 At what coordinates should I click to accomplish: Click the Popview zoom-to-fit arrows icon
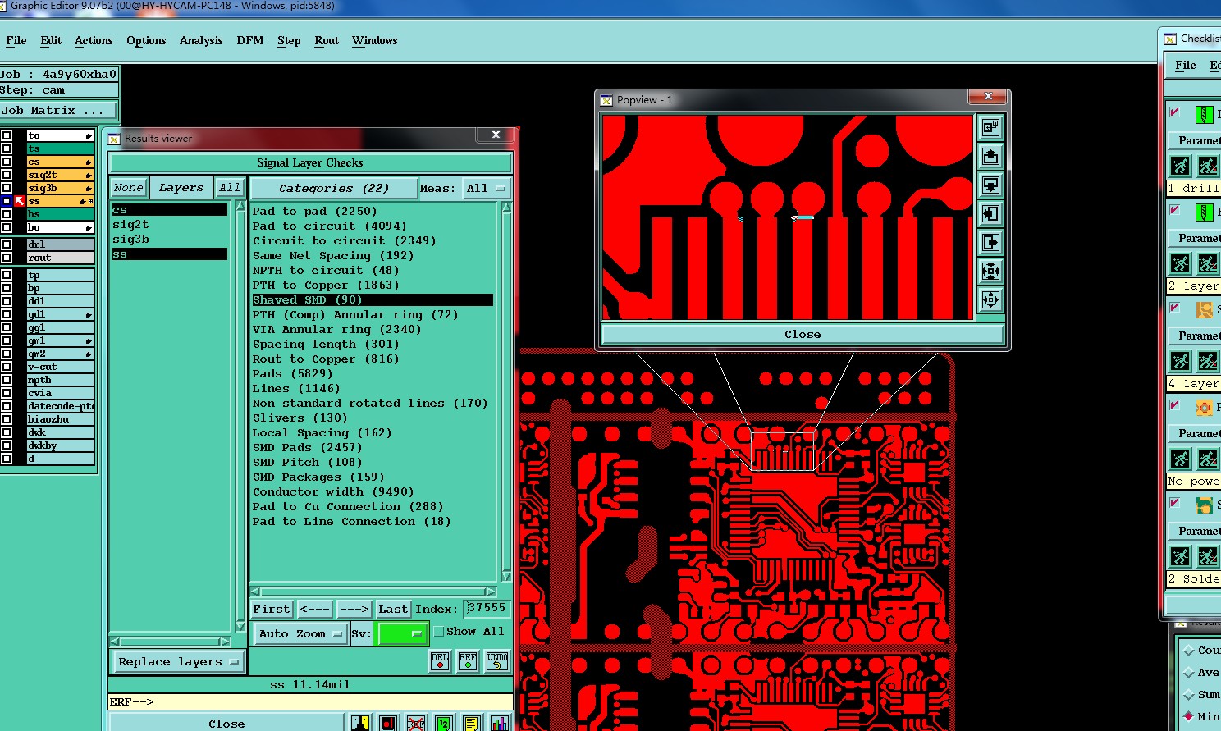coord(990,271)
